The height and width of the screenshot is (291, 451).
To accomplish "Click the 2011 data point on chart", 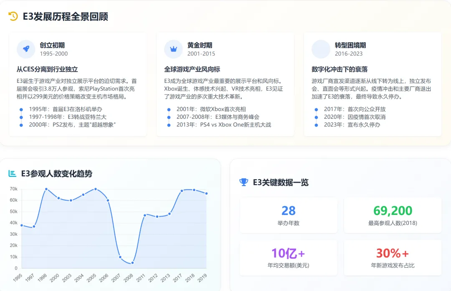I will click(144, 215).
